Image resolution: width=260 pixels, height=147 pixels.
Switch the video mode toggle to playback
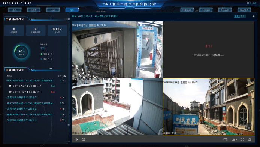[x=242, y=16]
